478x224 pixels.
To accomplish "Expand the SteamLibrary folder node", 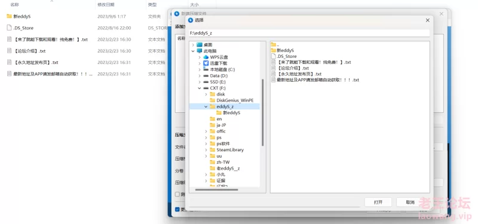I will coord(206,150).
